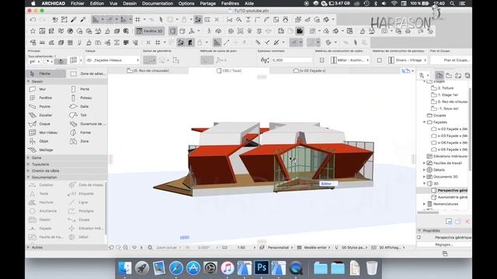Toggle checkbox before Divers - Vitrage material

[379, 60]
